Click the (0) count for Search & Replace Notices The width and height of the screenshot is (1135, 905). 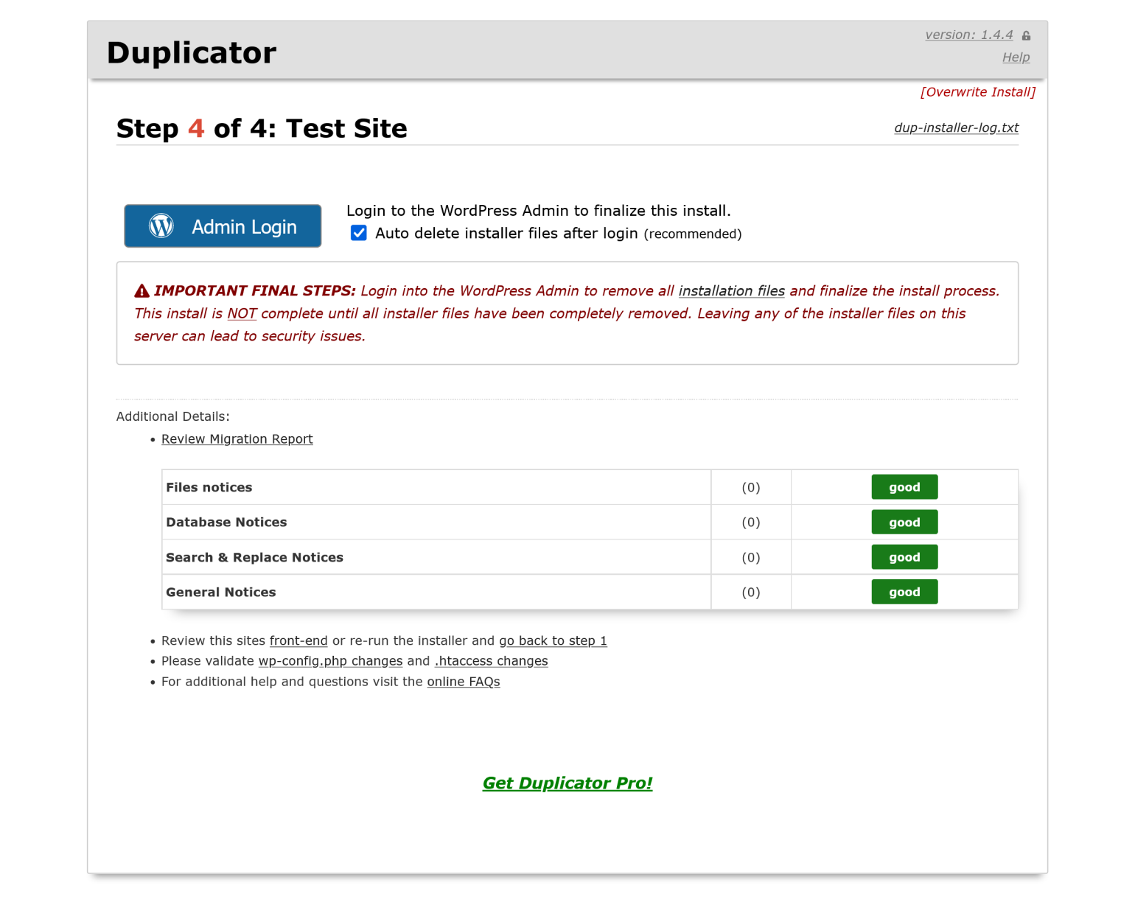click(x=751, y=558)
